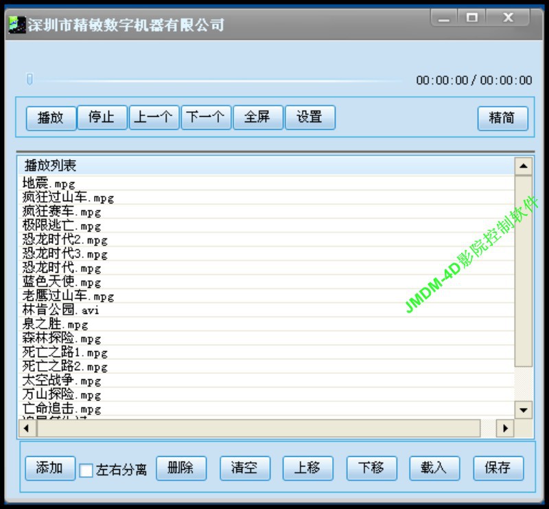
Task: Click the playlist scroll up arrow
Action: [x=523, y=166]
